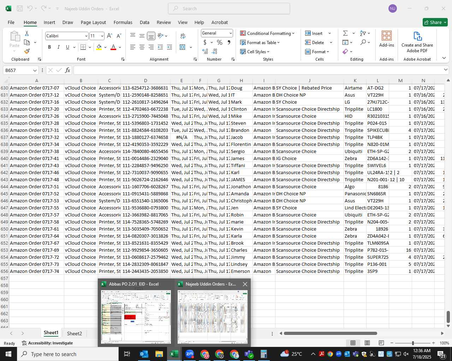
Task: Toggle Center alignment for cell text
Action: click(x=142, y=47)
